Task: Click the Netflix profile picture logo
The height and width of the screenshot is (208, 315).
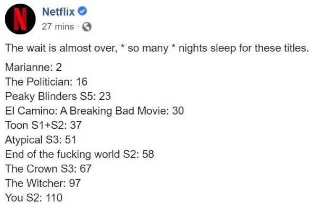Action: pyautogui.click(x=20, y=19)
